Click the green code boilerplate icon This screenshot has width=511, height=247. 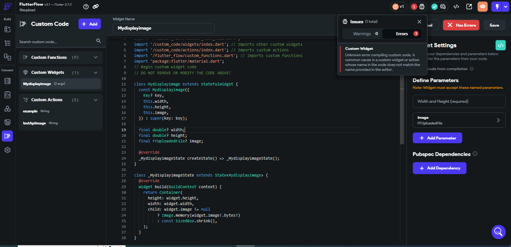click(501, 45)
